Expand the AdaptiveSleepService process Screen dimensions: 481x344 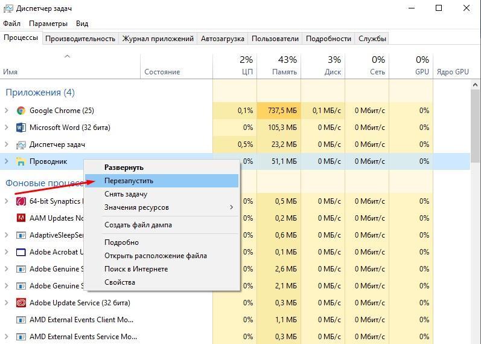pos(7,235)
